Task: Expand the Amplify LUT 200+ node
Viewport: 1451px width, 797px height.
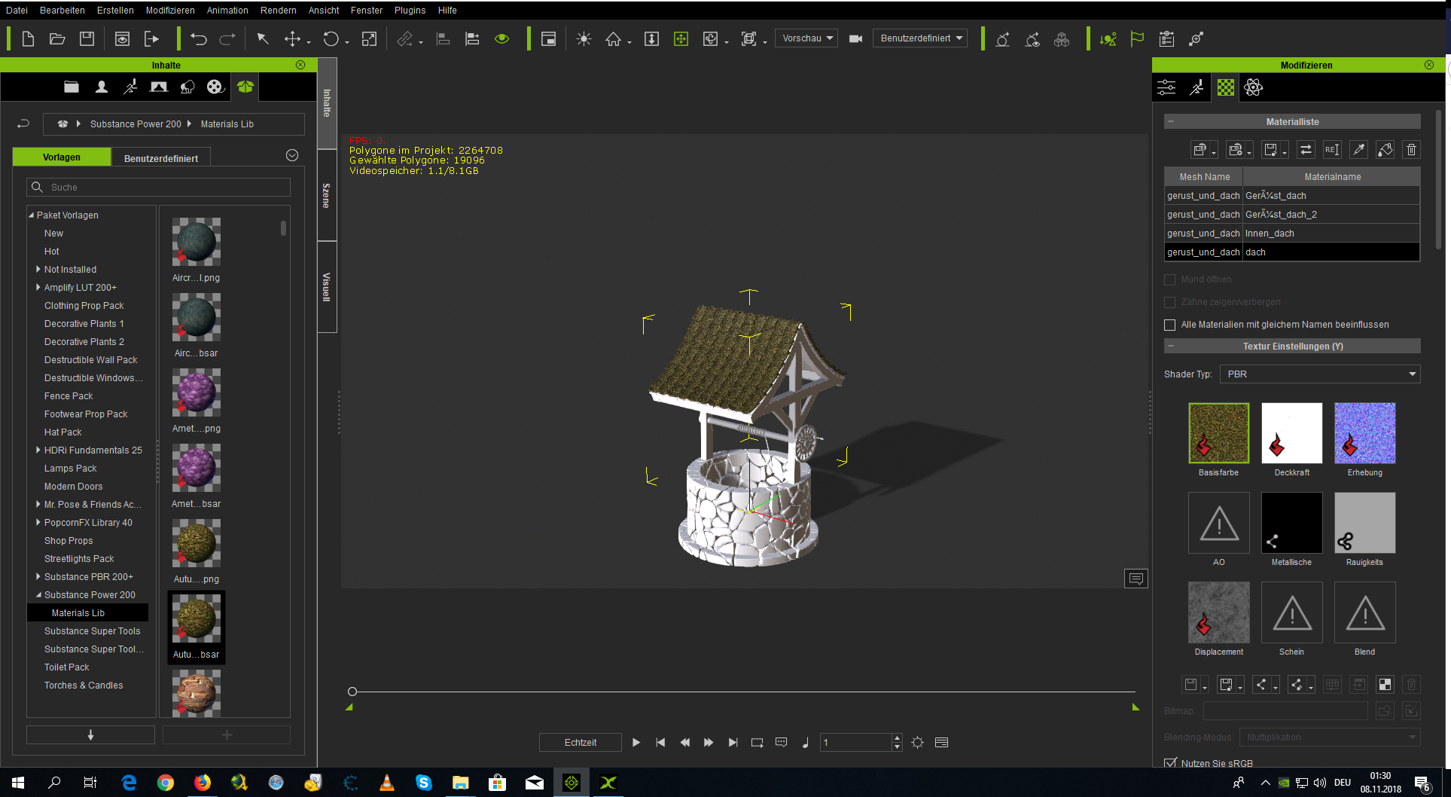Action: [x=38, y=287]
